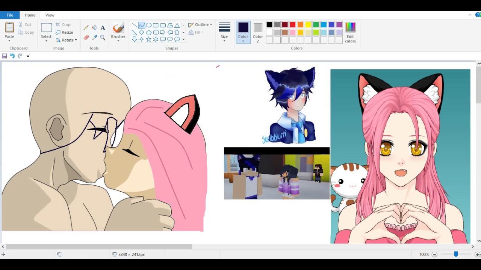Expand the Shapes gallery with More arrow
The image size is (481, 270).
tap(183, 39)
